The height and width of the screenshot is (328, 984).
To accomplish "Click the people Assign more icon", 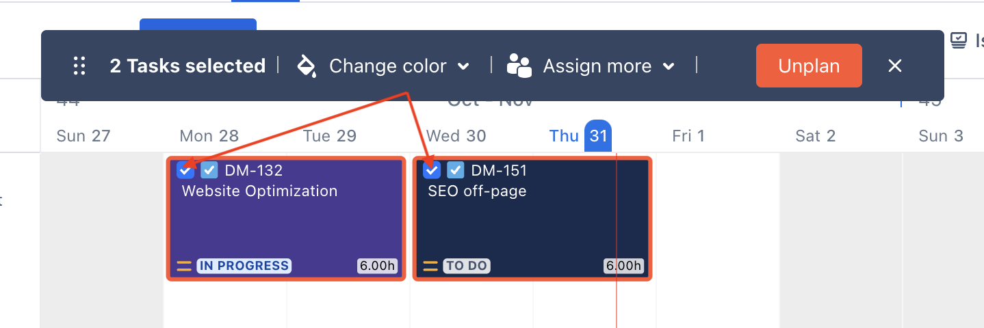I will [519, 66].
